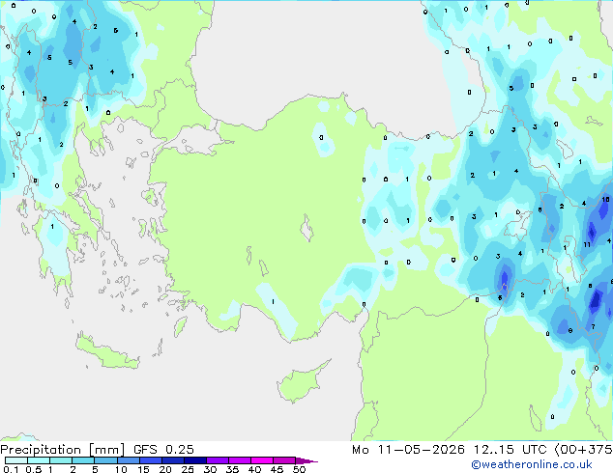Click the '0.5' legend scale label
This screenshot has width=613, height=473.
pos(34,469)
